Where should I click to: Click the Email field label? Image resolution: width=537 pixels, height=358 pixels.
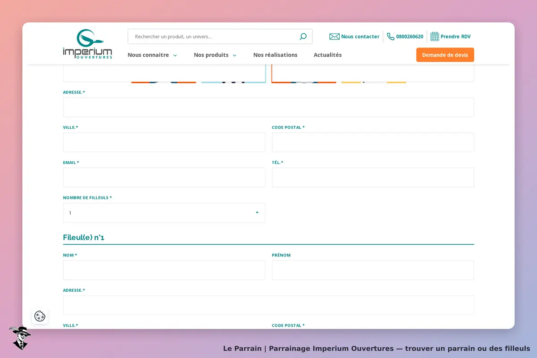click(71, 162)
